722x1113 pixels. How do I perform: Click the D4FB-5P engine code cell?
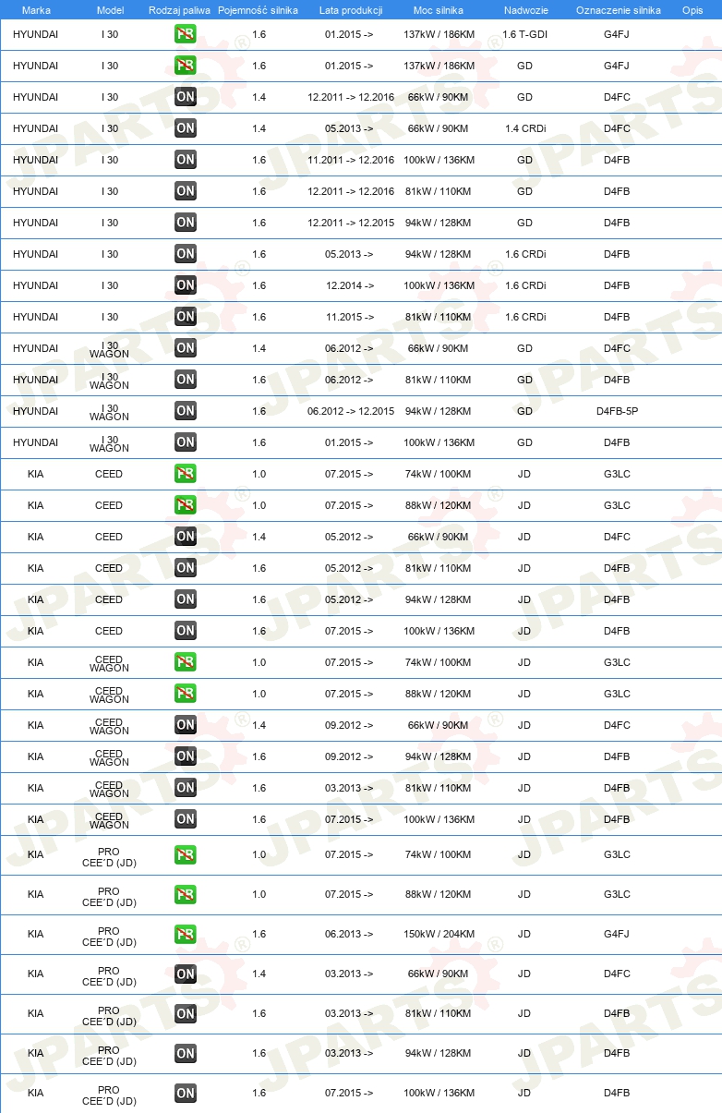(617, 411)
